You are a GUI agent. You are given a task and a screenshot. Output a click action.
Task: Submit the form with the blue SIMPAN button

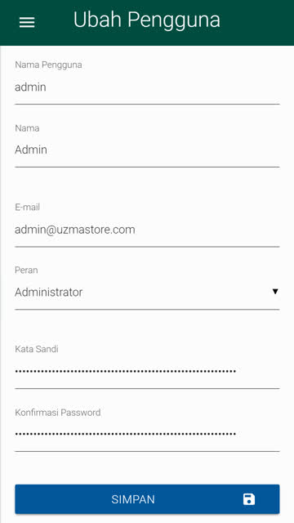tap(147, 499)
